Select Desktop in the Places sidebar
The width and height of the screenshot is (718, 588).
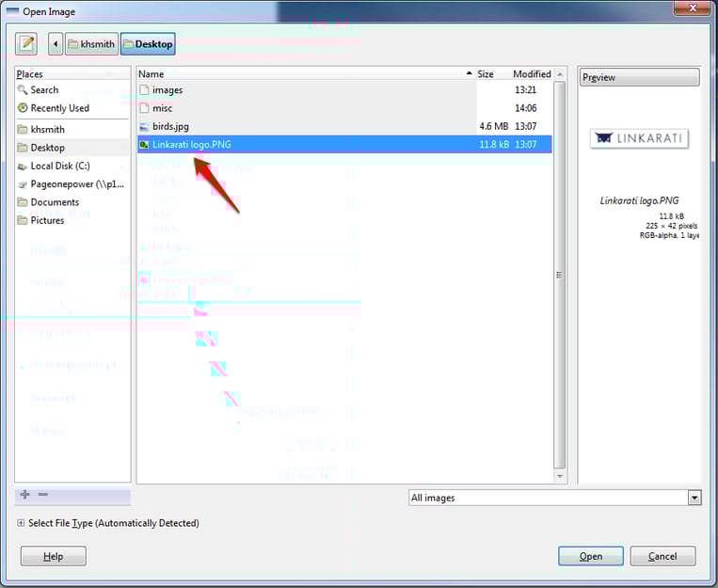pyautogui.click(x=72, y=148)
